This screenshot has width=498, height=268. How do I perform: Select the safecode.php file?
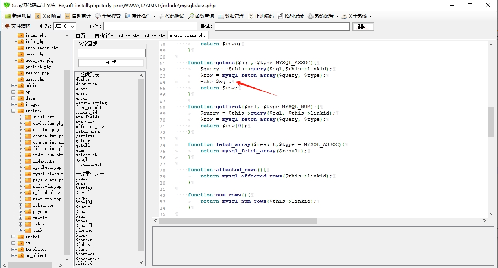coord(47,186)
